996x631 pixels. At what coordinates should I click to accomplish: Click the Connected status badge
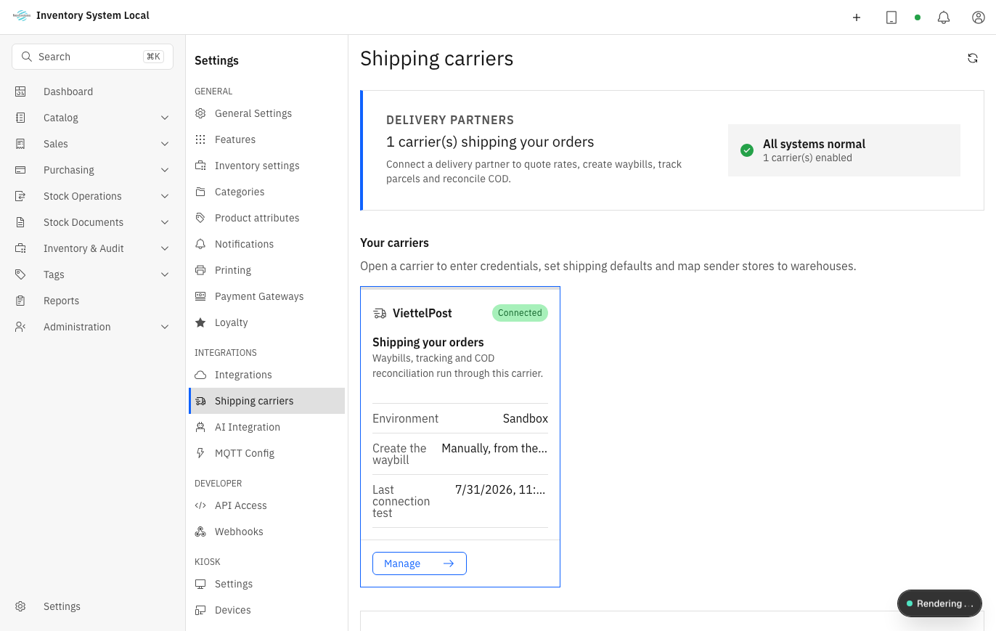[x=520, y=313]
